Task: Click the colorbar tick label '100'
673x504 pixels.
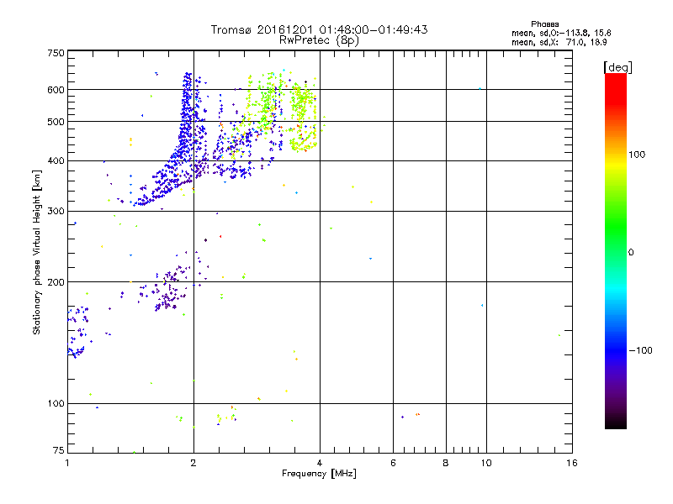Action: 637,155
